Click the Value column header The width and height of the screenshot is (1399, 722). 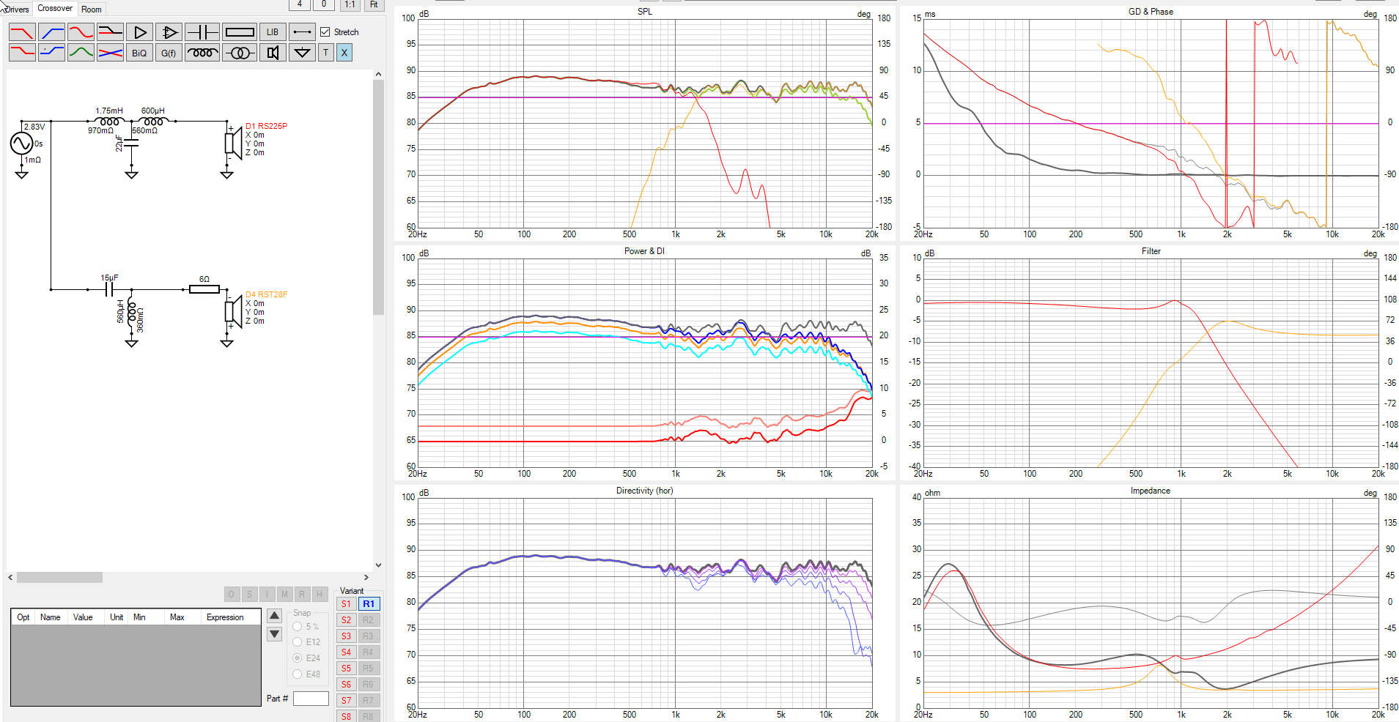(x=83, y=617)
